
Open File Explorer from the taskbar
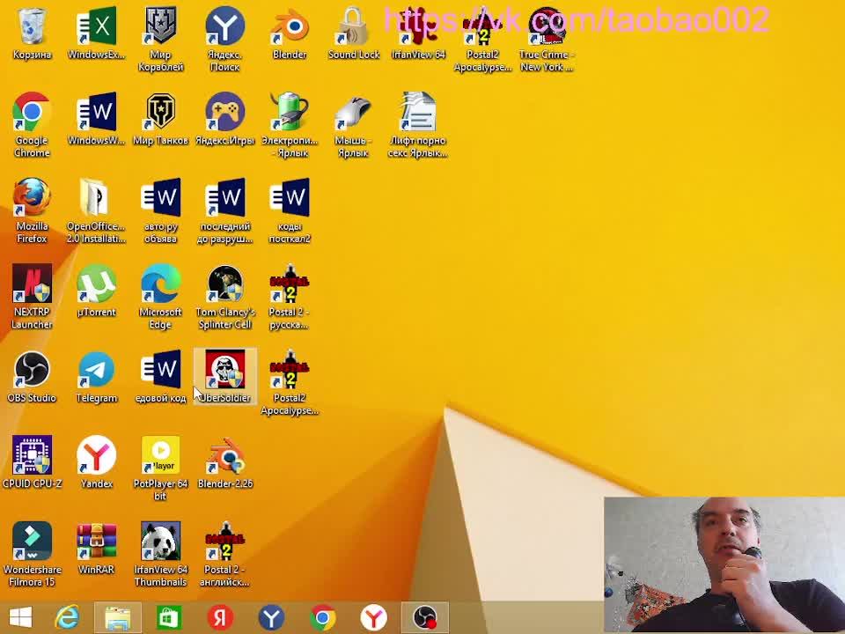pyautogui.click(x=117, y=617)
